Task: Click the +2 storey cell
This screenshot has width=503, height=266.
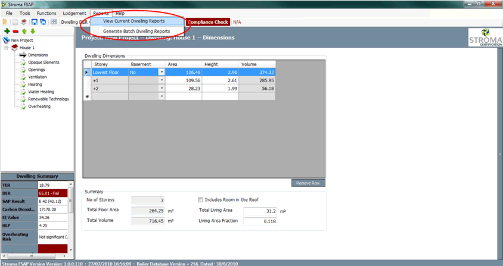Action: click(110, 89)
